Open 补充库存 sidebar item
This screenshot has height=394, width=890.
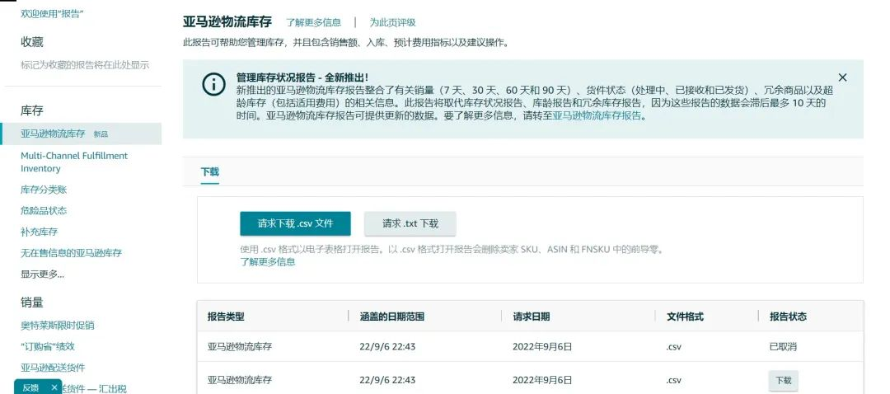coord(39,232)
